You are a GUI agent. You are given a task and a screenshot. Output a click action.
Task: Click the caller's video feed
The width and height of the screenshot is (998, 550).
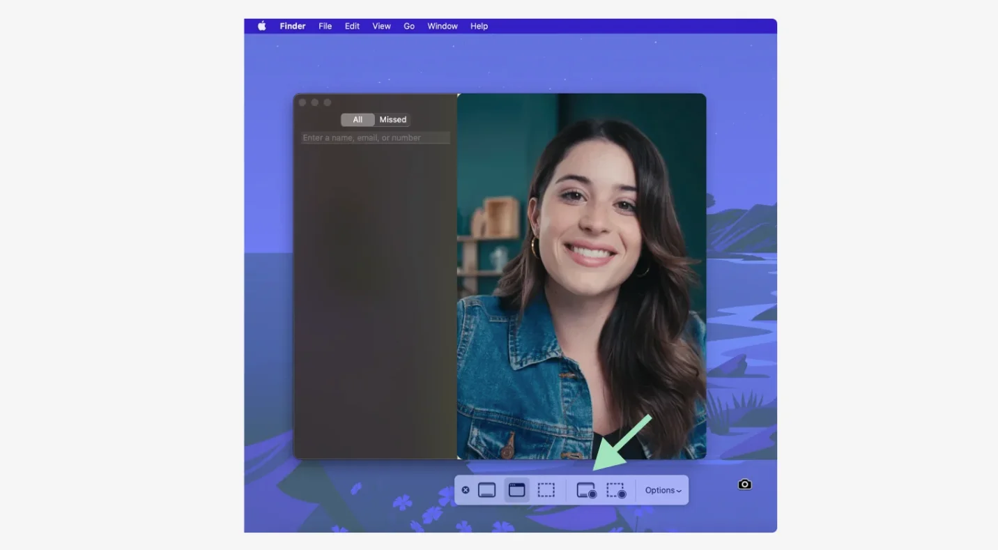point(581,275)
